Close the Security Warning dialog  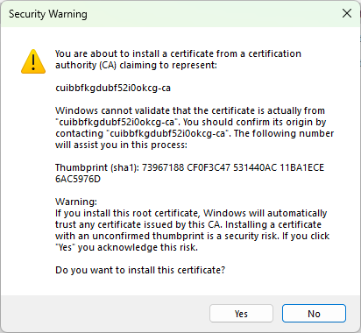pos(347,13)
